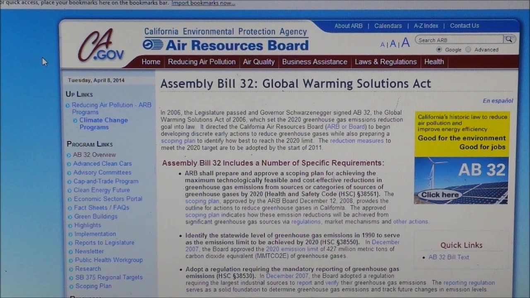This screenshot has height=298, width=530.
Task: Open Advanced Clean Cars sidebar link
Action: click(102, 163)
